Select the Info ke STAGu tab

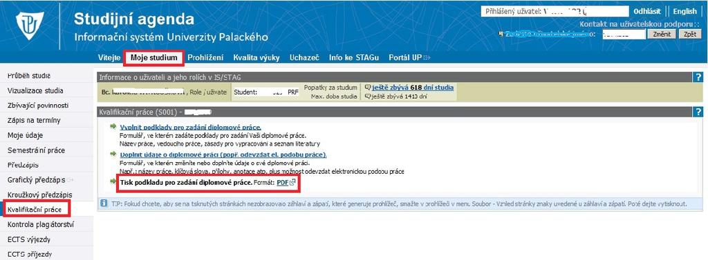click(x=354, y=58)
